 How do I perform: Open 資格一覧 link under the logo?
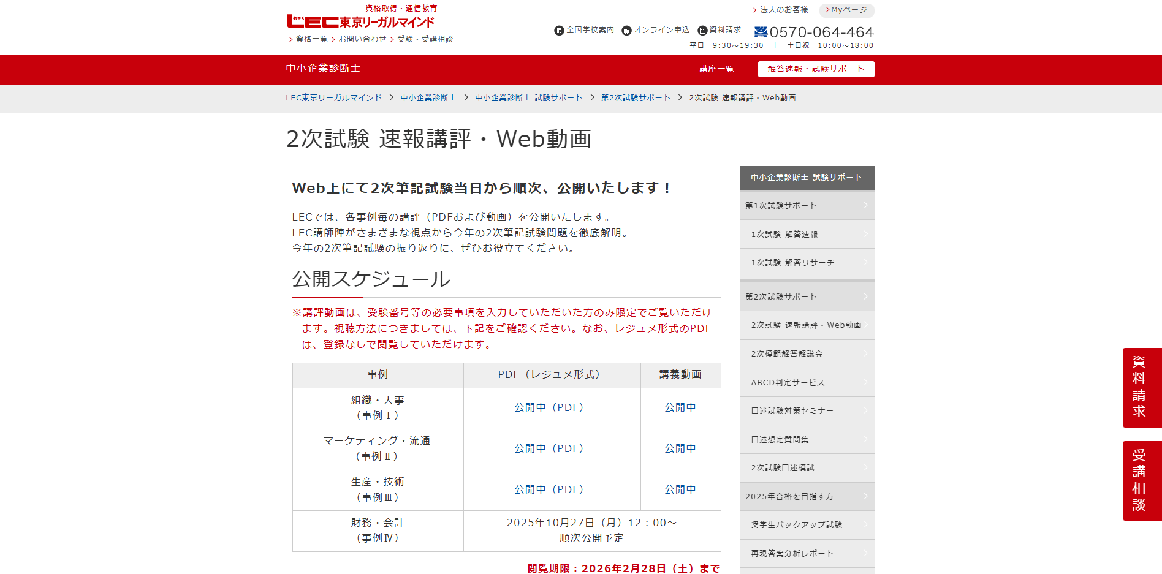click(x=311, y=39)
